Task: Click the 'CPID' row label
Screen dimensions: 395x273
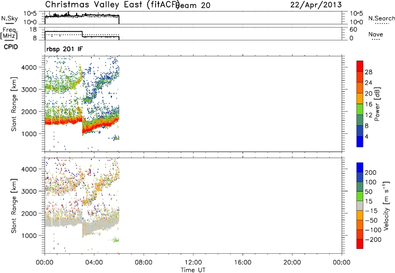Action: pos(11,47)
